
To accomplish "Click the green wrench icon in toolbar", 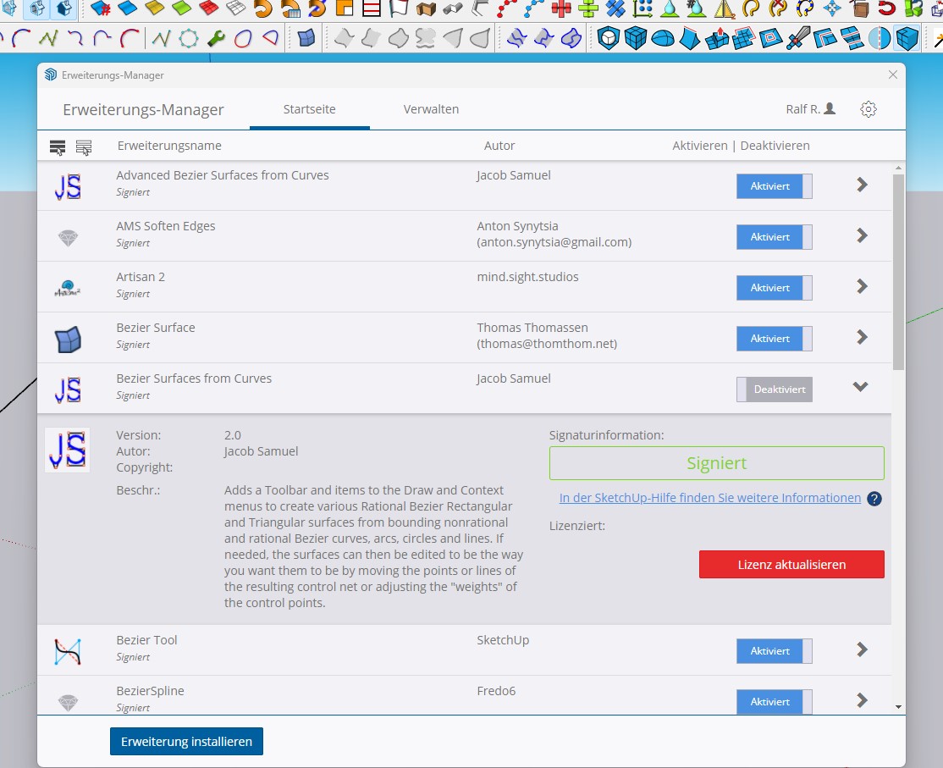I will 215,39.
